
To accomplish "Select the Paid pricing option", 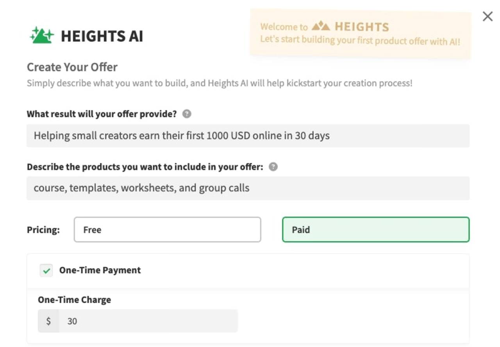I will click(375, 230).
